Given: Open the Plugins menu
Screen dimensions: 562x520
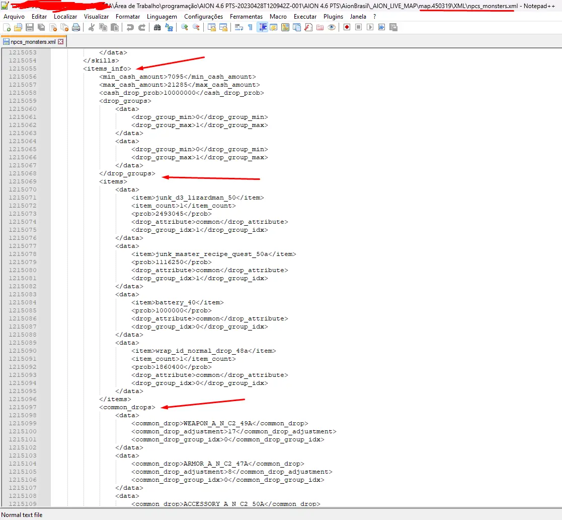Looking at the screenshot, I should click(333, 17).
